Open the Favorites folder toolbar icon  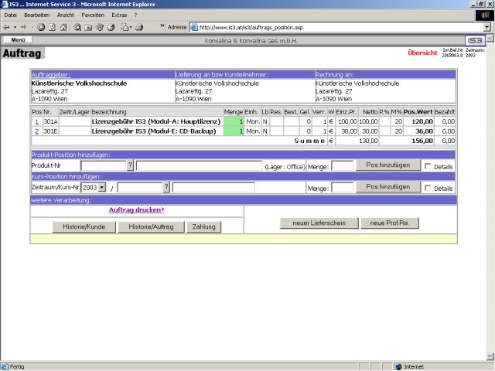point(88,28)
